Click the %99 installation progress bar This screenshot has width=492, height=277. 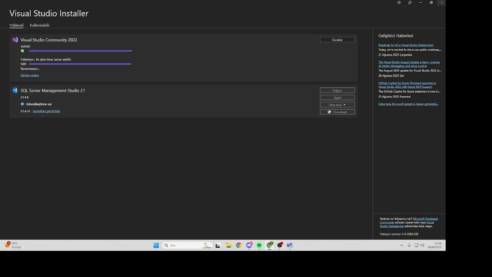pyautogui.click(x=80, y=64)
